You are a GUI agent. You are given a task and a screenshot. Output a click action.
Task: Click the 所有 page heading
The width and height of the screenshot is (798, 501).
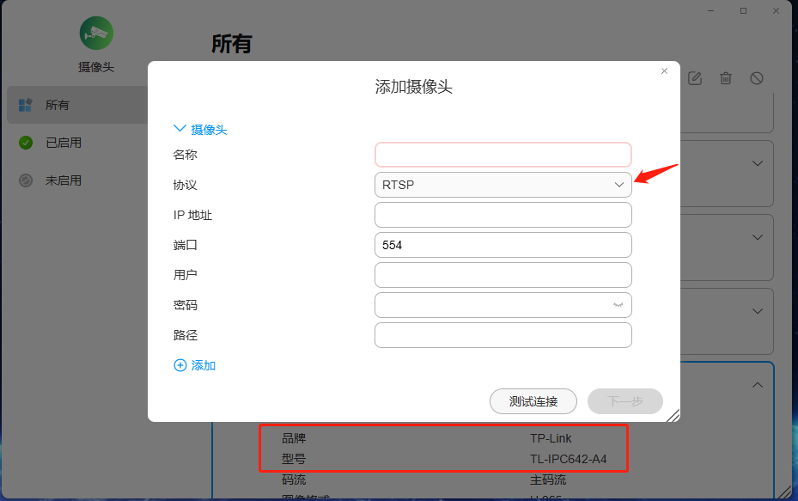coord(232,44)
